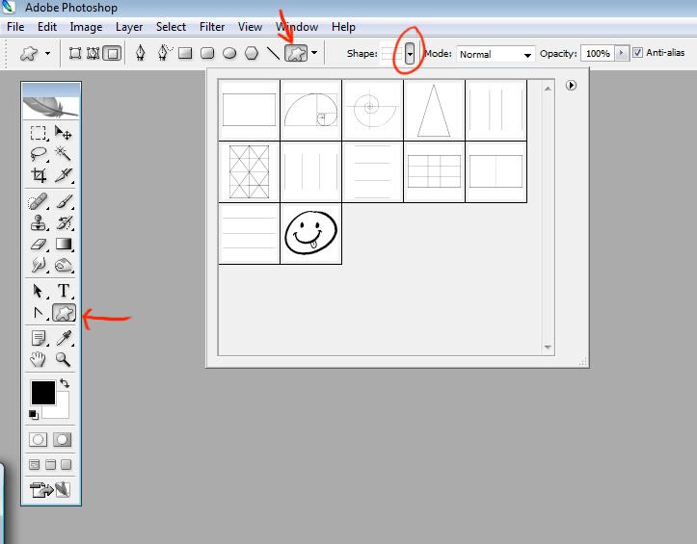
Task: Pick the Clone Stamp tool
Action: point(39,223)
